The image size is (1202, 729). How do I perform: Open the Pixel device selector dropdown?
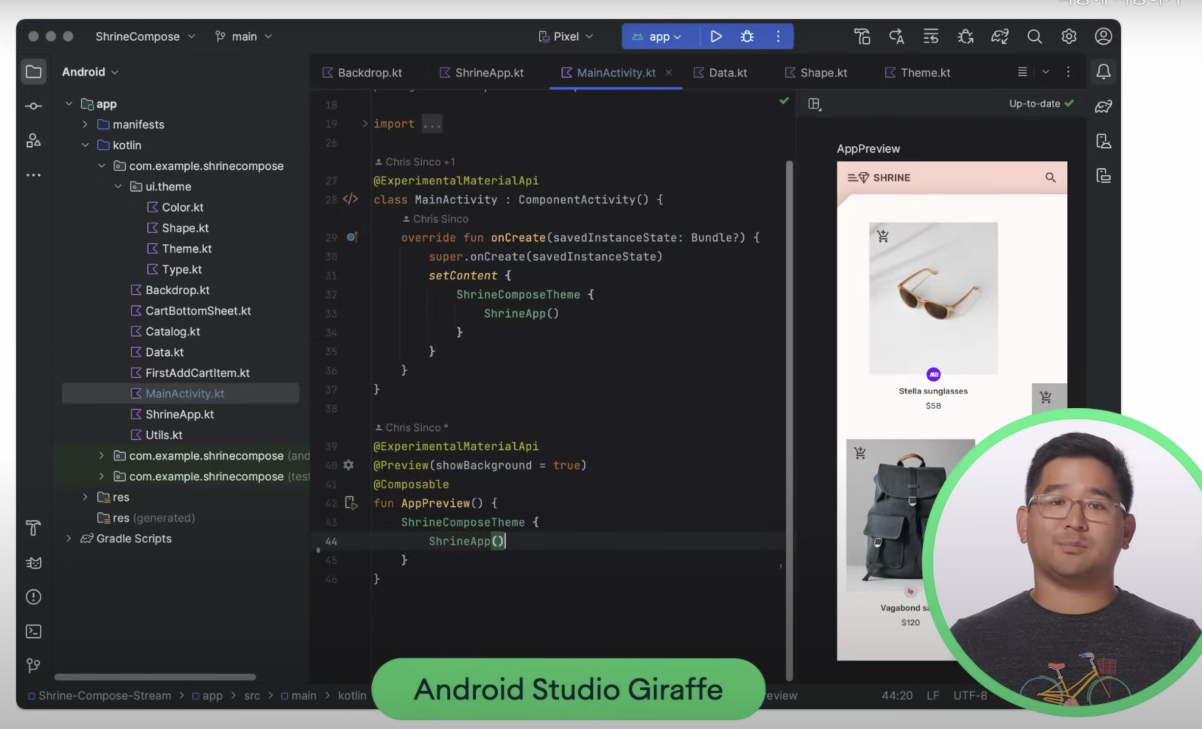[x=566, y=36]
